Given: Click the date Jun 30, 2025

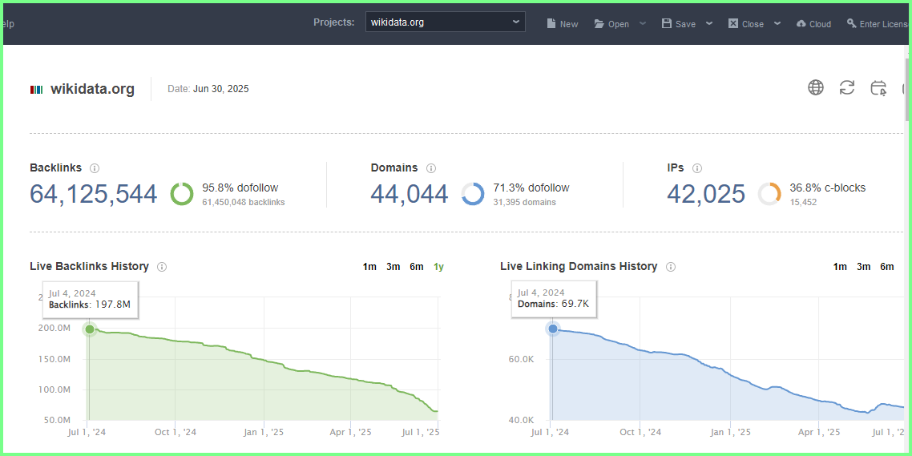Looking at the screenshot, I should 221,89.
